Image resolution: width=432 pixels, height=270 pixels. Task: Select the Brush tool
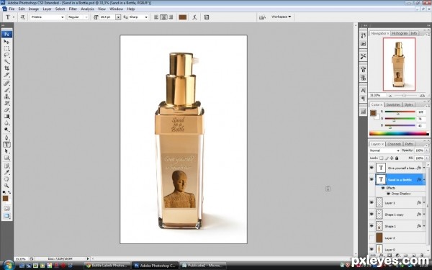pyautogui.click(x=6, y=90)
